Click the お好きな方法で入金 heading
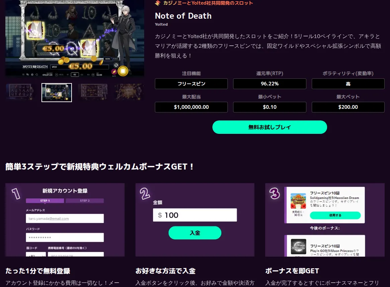Screen dimensions: 390x287 (166, 271)
